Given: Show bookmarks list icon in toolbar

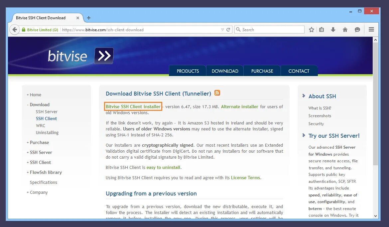Looking at the screenshot, I should pyautogui.click(x=322, y=30).
